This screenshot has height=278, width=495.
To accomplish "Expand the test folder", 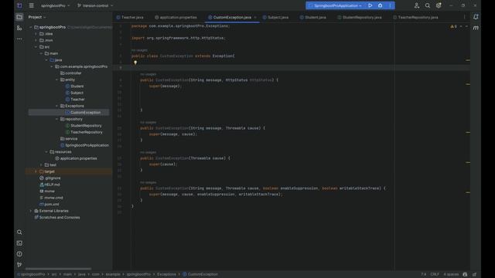I will tap(41, 164).
